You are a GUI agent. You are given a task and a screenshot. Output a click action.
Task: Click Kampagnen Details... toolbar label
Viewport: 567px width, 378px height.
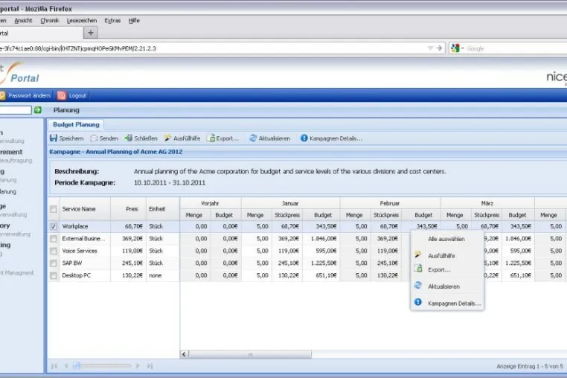coord(336,138)
